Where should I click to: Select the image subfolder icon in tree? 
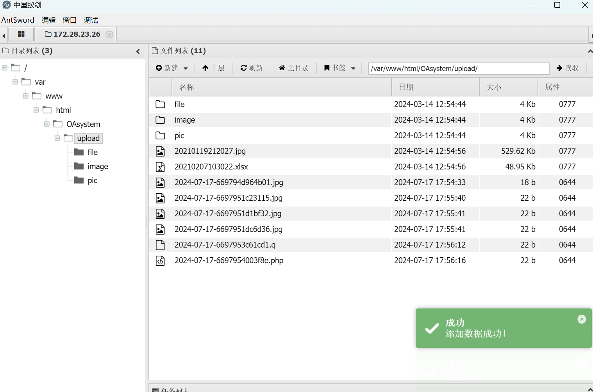coord(79,166)
